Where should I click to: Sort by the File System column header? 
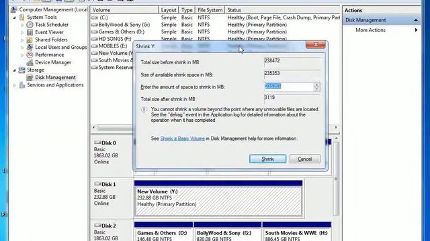point(210,10)
